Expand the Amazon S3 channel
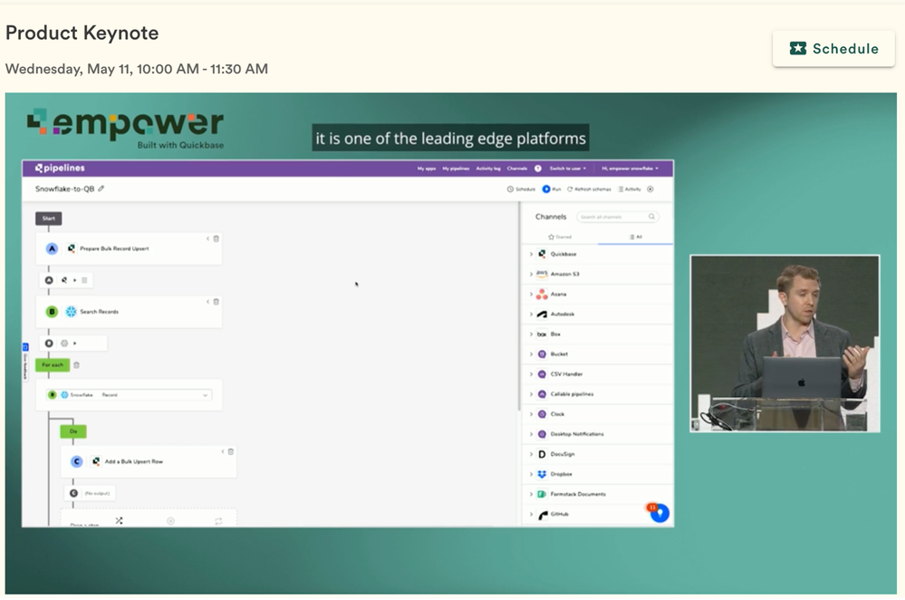The image size is (905, 600). click(x=531, y=275)
